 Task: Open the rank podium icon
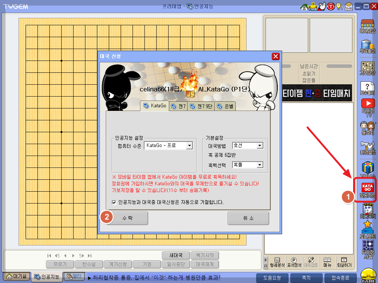click(313, 7)
